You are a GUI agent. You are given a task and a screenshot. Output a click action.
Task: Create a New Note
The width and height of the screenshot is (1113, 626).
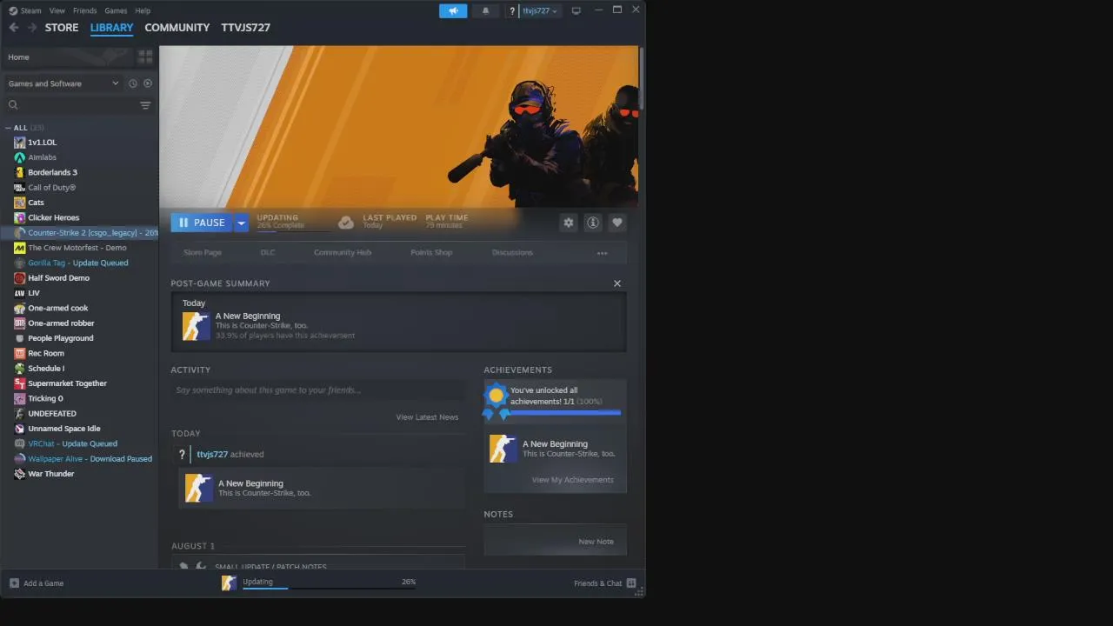tap(596, 542)
